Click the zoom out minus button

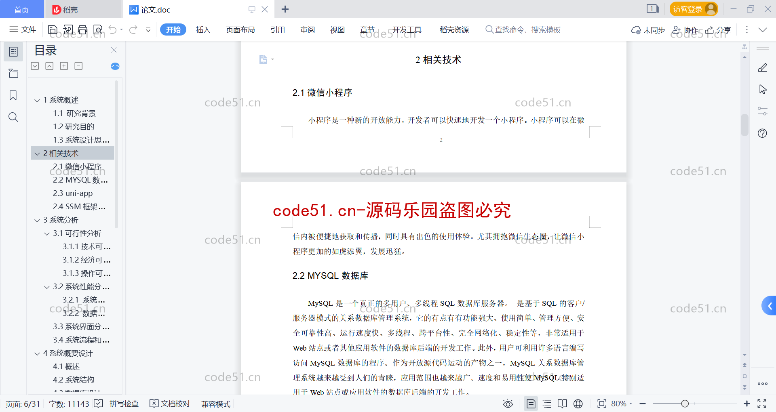(643, 404)
